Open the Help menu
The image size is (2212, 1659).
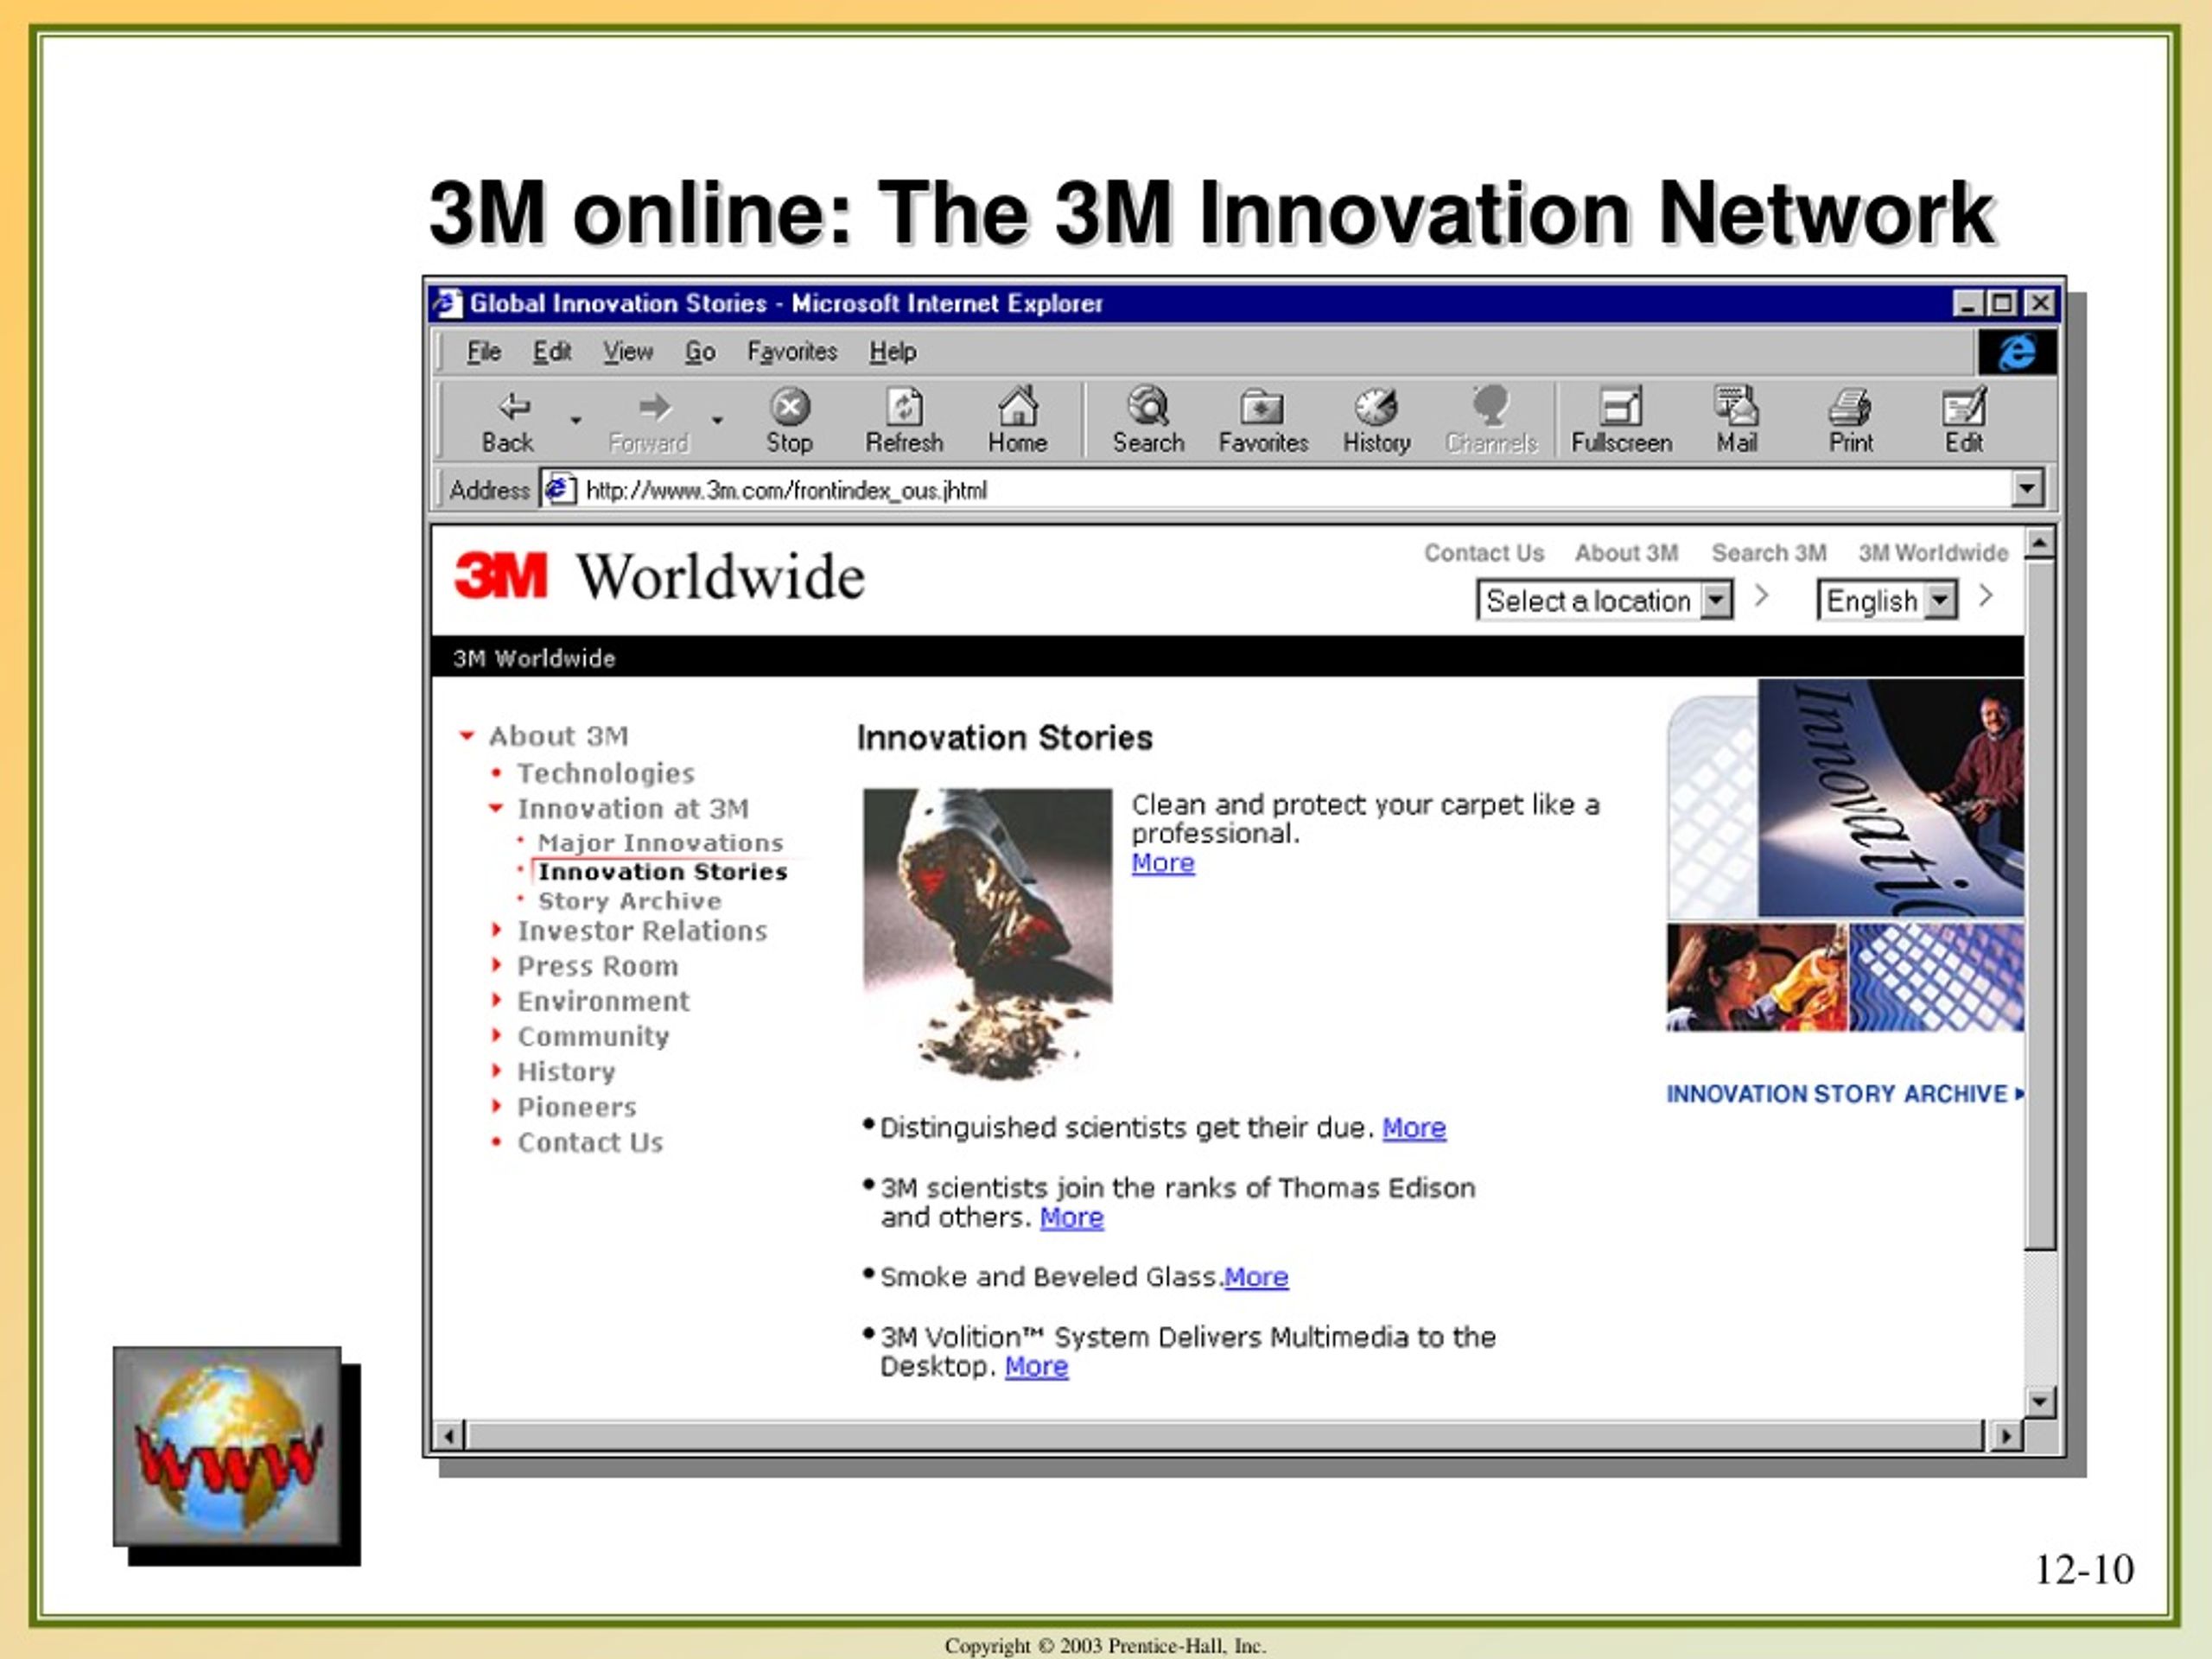892,352
